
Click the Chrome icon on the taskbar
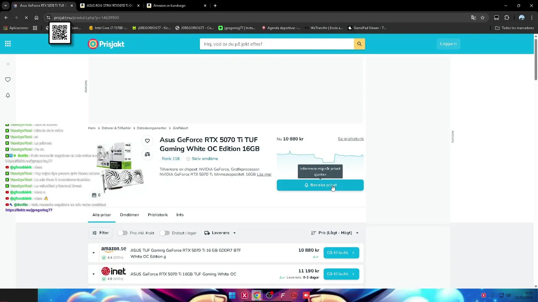click(x=256, y=295)
